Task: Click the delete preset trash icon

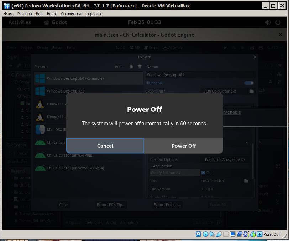Action: (140, 67)
